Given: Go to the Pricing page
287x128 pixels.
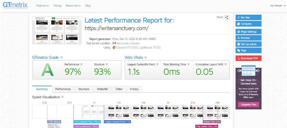Looking at the screenshot, I should click(57, 6).
